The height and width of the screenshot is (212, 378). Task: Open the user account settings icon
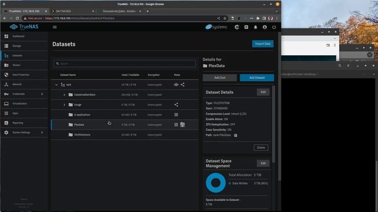click(x=265, y=27)
